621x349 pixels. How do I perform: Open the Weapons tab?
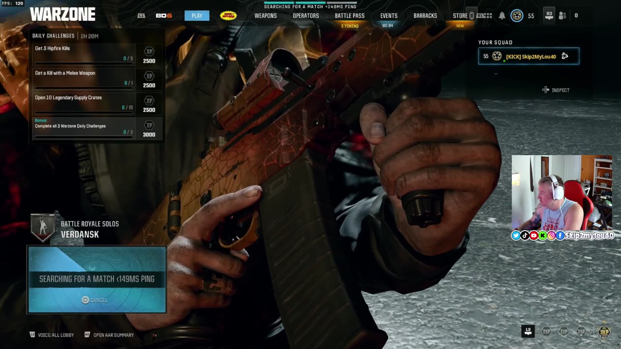tap(266, 16)
